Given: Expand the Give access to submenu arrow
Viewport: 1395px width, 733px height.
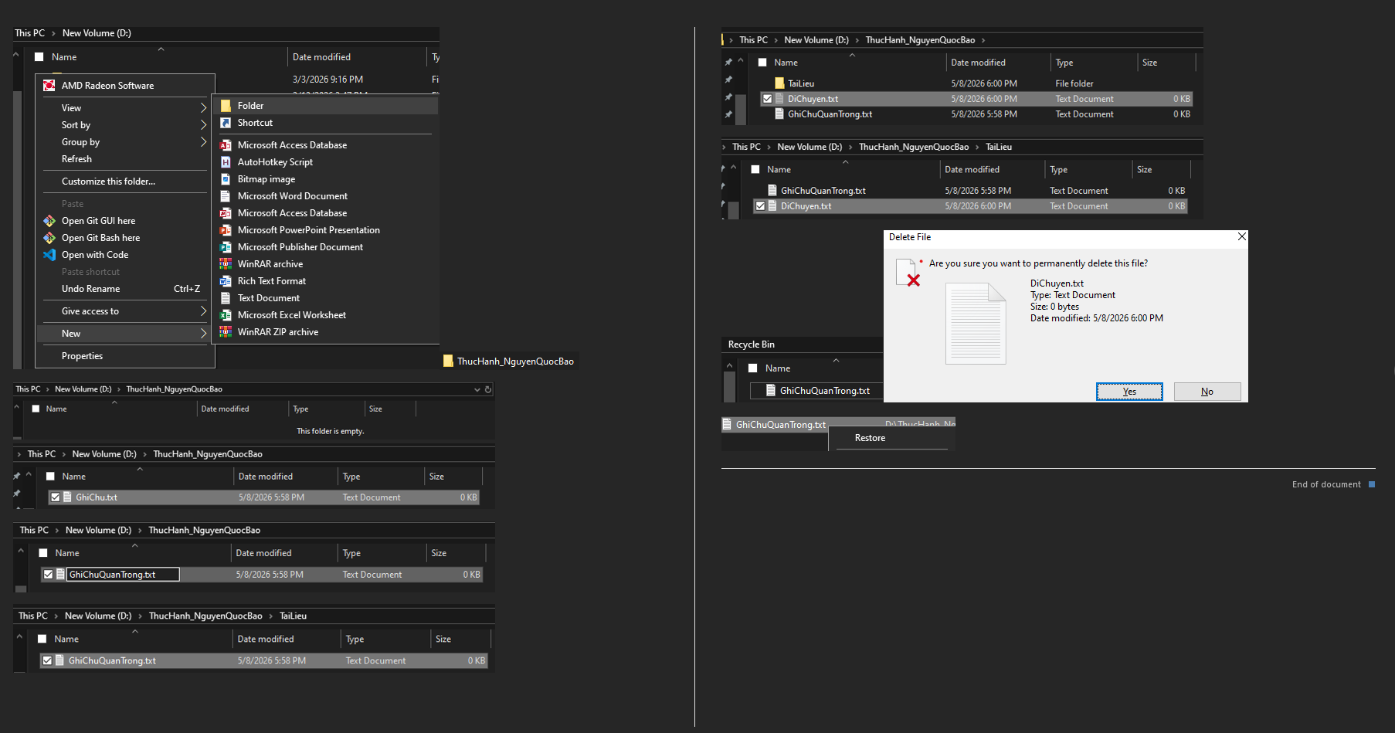Looking at the screenshot, I should pyautogui.click(x=203, y=311).
